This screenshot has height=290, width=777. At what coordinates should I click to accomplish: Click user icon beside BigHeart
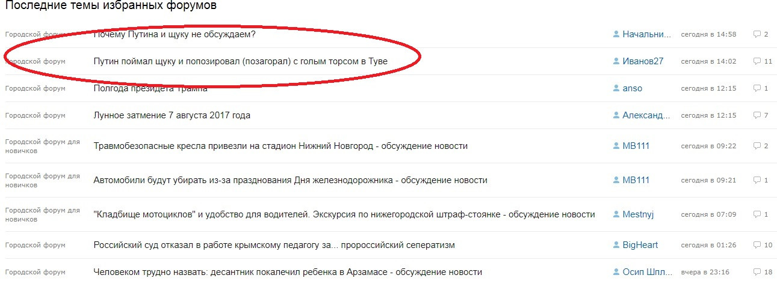coord(616,245)
